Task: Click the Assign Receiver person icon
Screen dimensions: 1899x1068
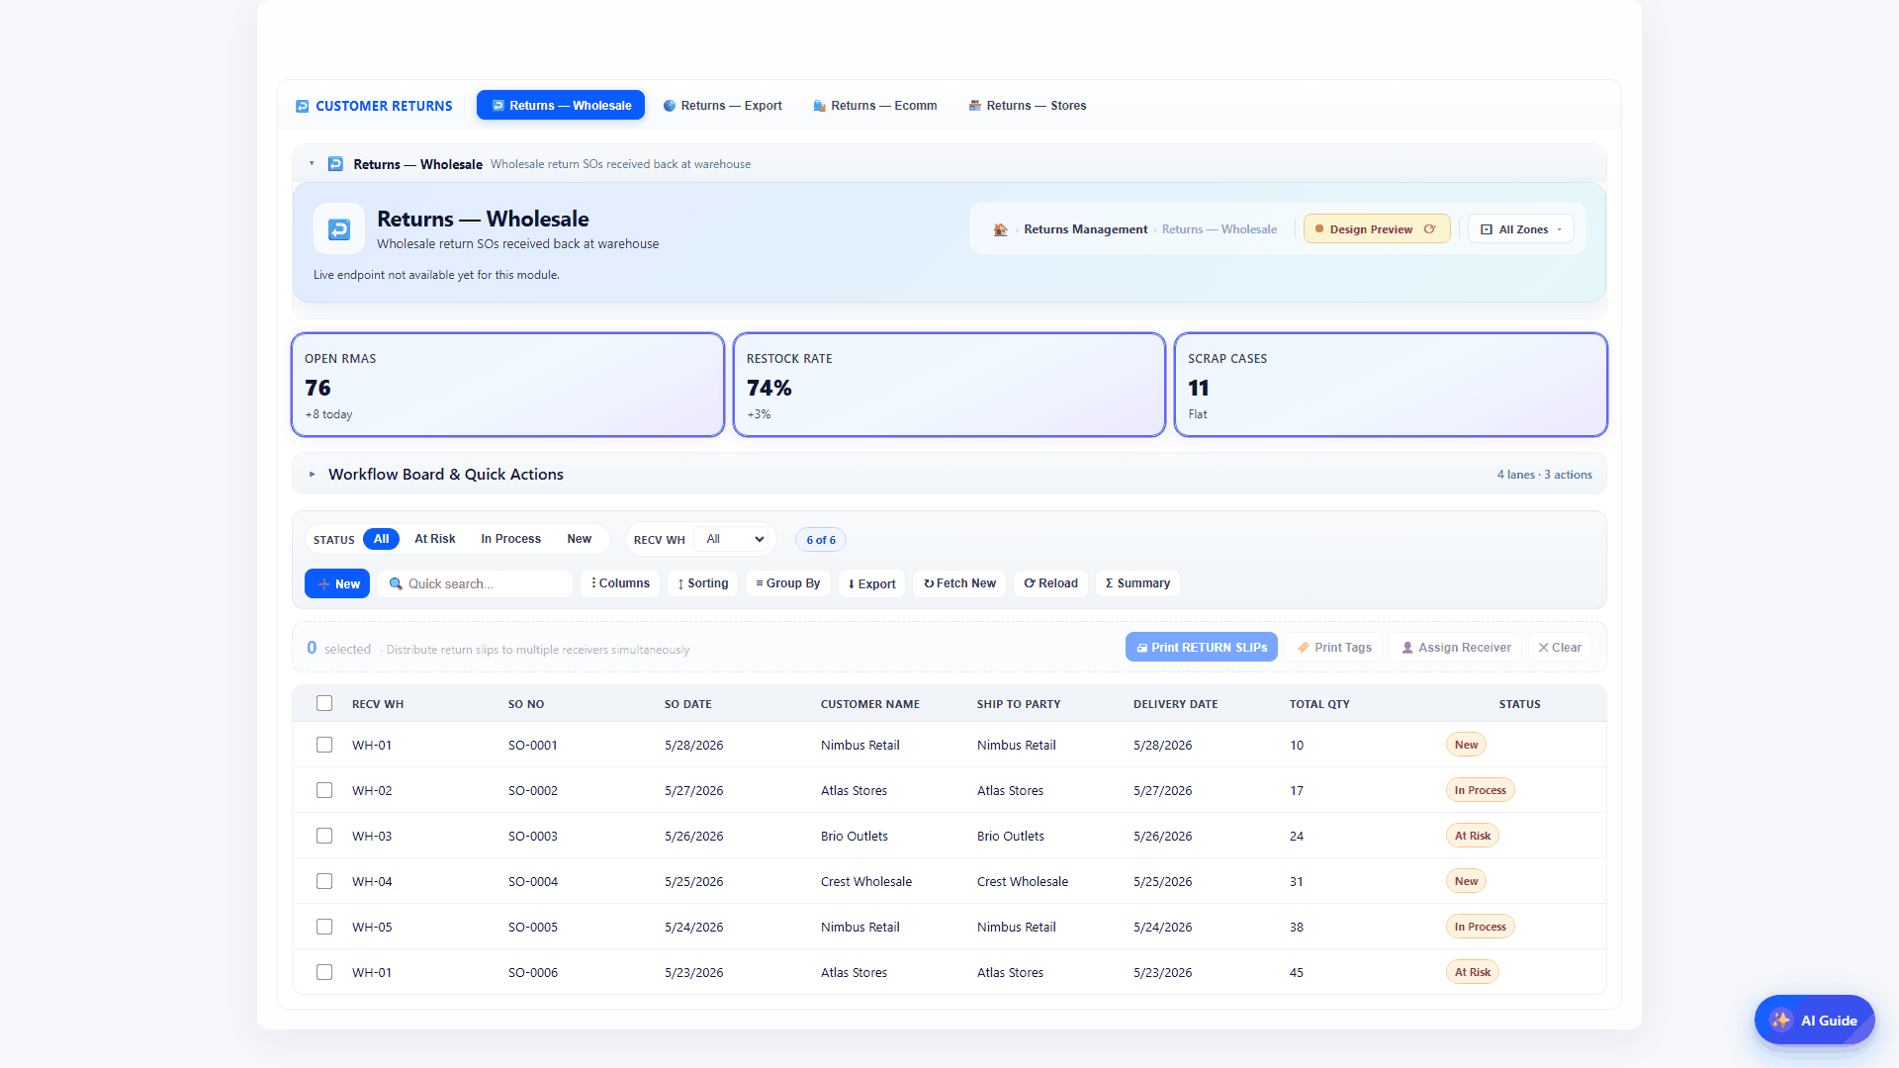Action: pos(1407,648)
